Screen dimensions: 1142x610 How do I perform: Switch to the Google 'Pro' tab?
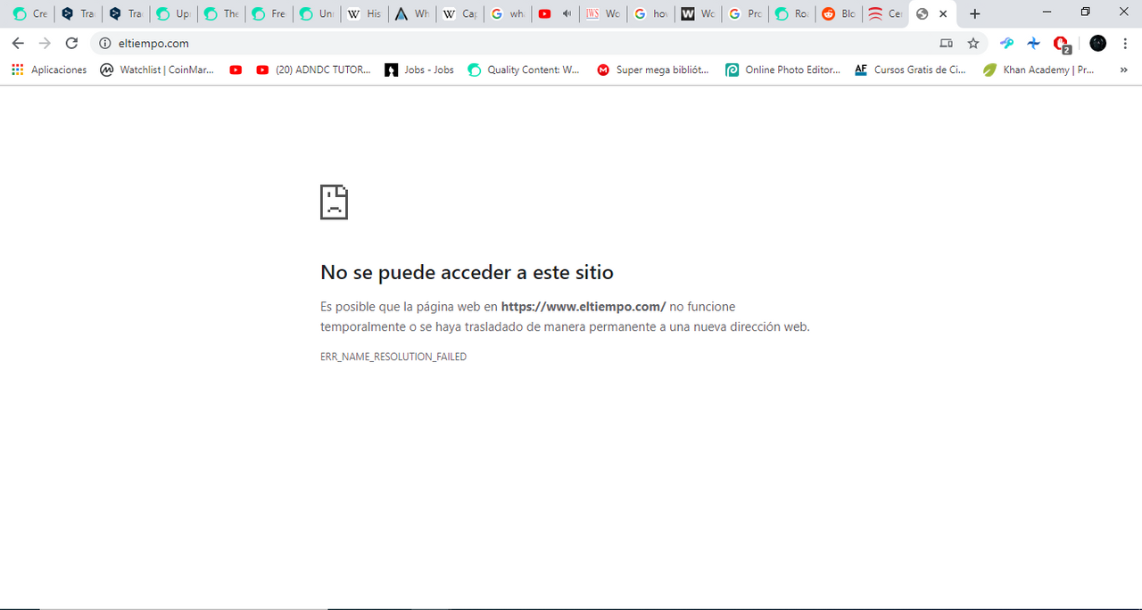747,14
